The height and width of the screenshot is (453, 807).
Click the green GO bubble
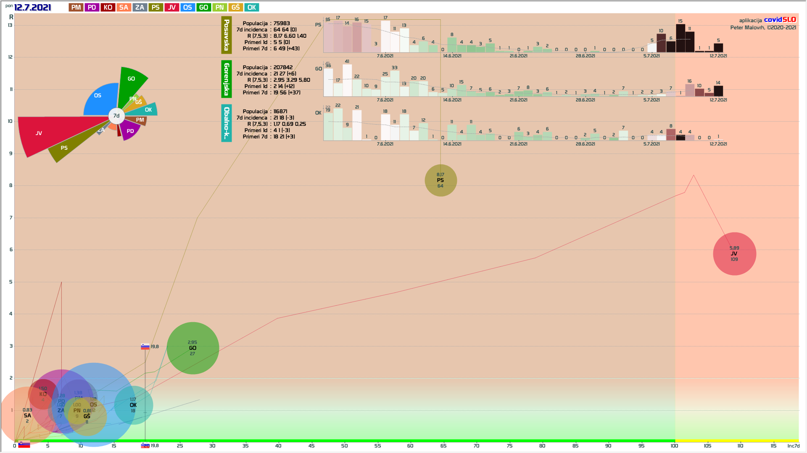193,348
